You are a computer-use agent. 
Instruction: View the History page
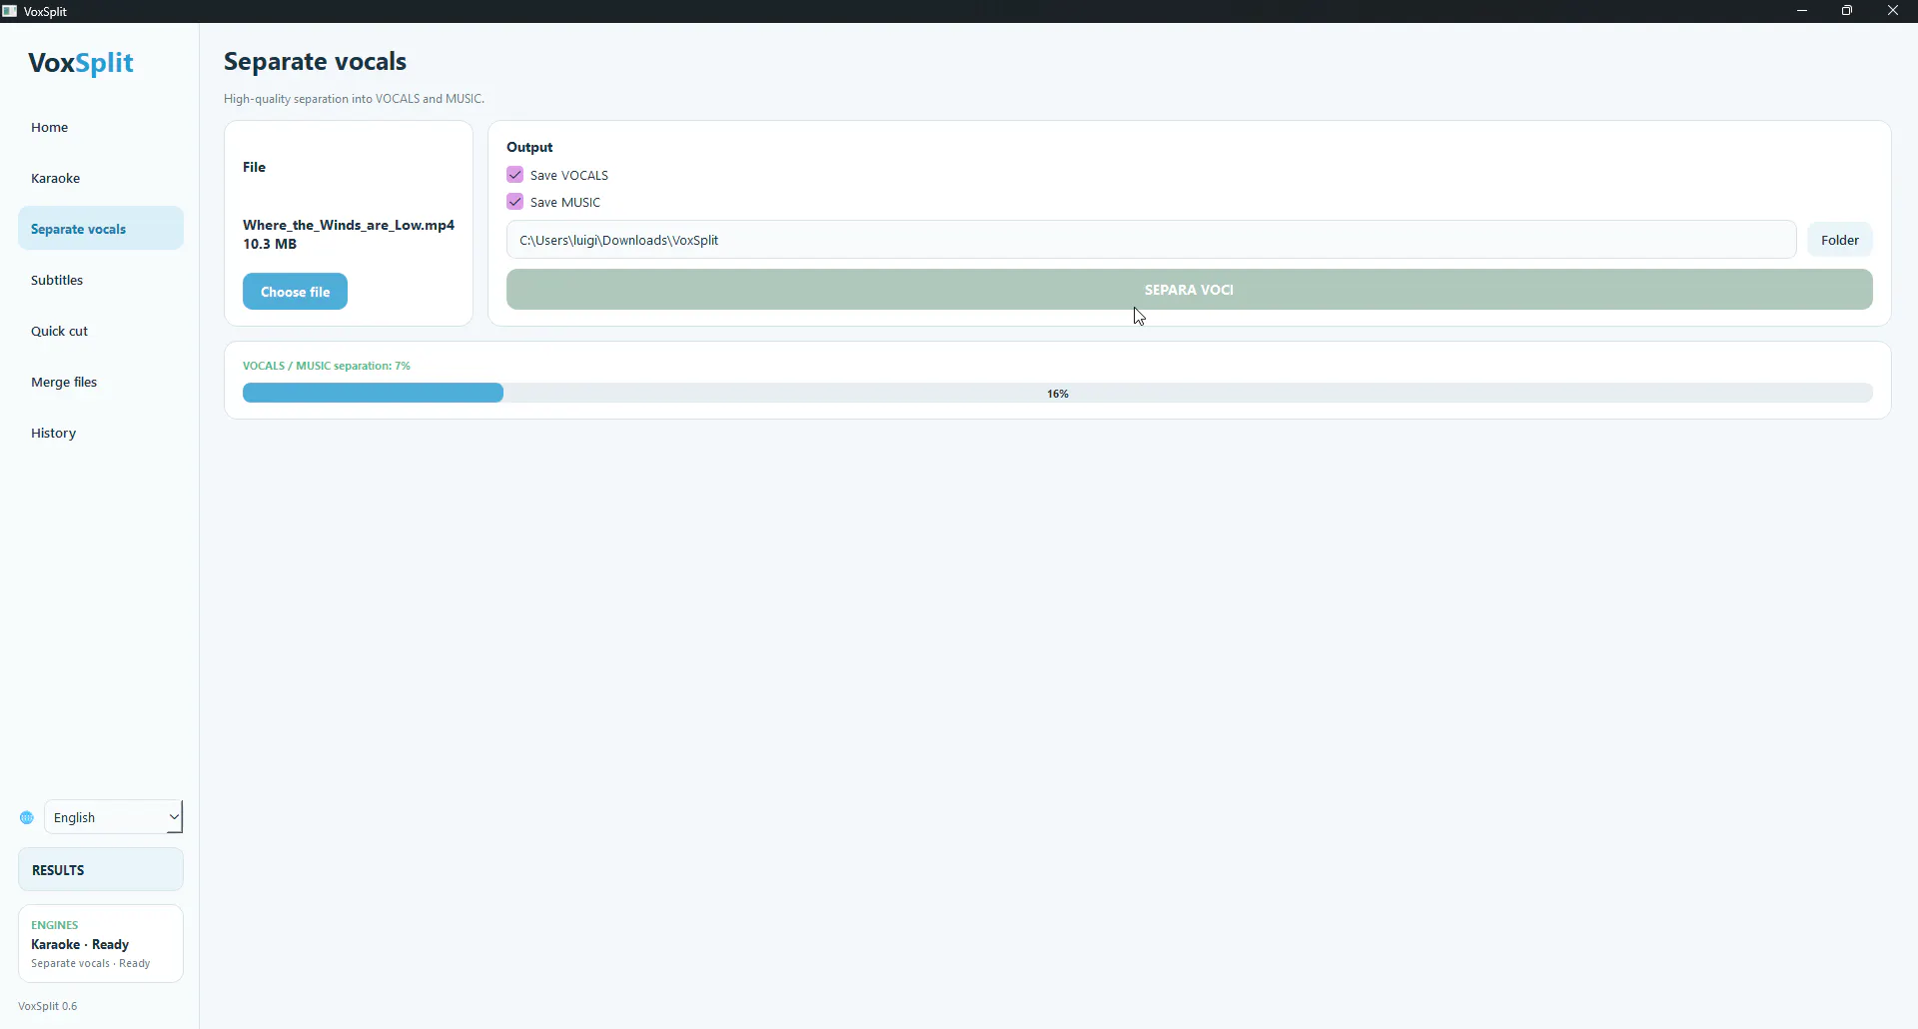click(x=101, y=433)
